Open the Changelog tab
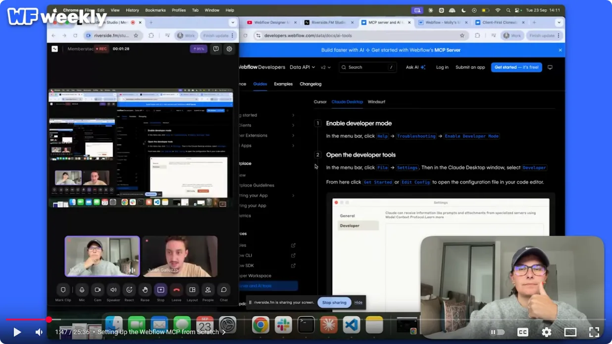The image size is (612, 344). 310,84
